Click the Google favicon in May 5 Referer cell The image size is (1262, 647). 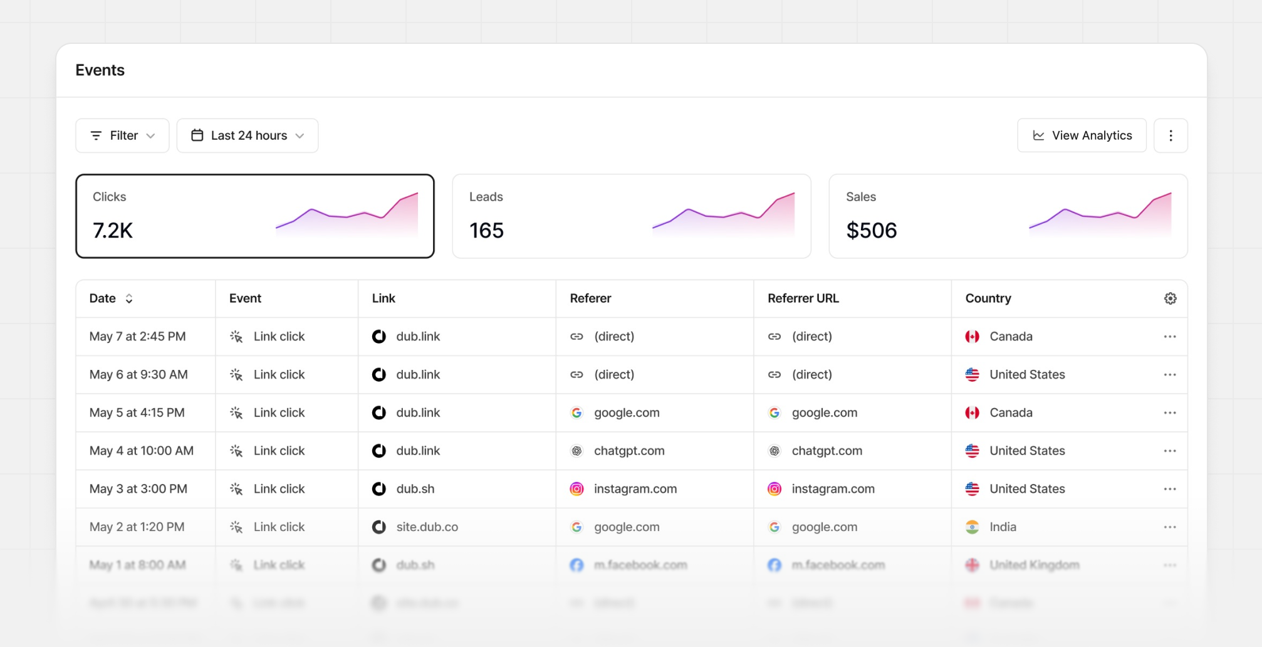577,413
